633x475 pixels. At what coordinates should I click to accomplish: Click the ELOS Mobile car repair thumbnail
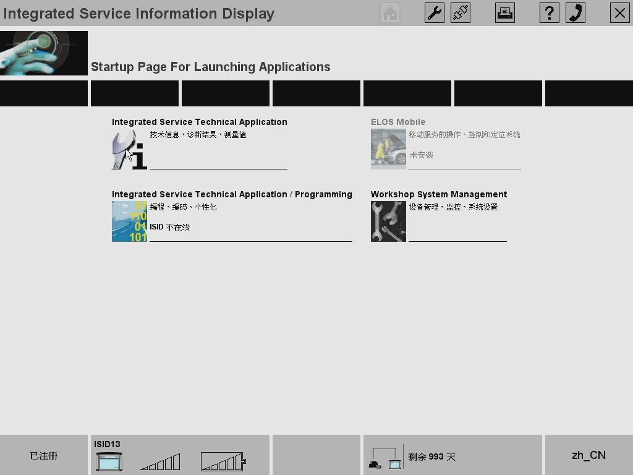[x=388, y=149]
